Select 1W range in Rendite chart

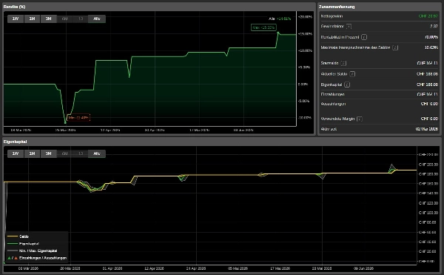(16, 19)
